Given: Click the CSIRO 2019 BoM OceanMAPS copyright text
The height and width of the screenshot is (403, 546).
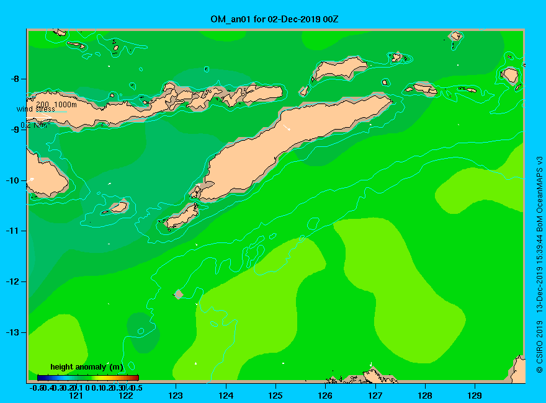Looking at the screenshot, I should pyautogui.click(x=539, y=265).
